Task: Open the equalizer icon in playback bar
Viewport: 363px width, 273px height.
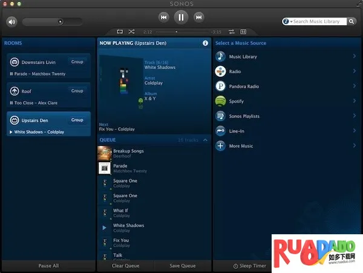Action: click(x=243, y=31)
